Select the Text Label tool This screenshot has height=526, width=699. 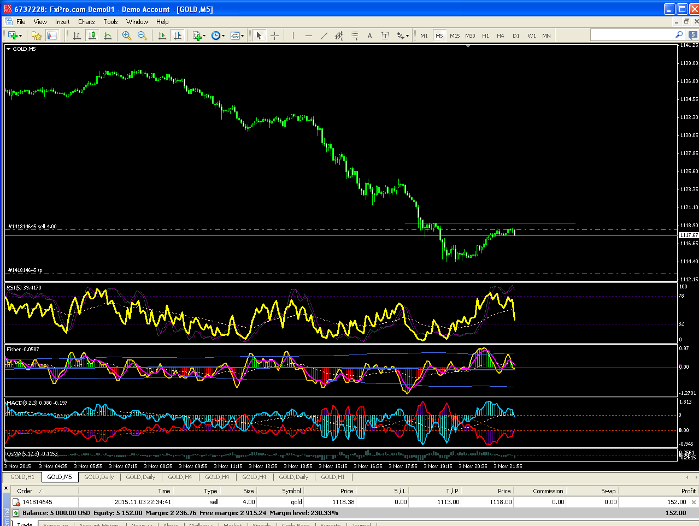[x=385, y=36]
